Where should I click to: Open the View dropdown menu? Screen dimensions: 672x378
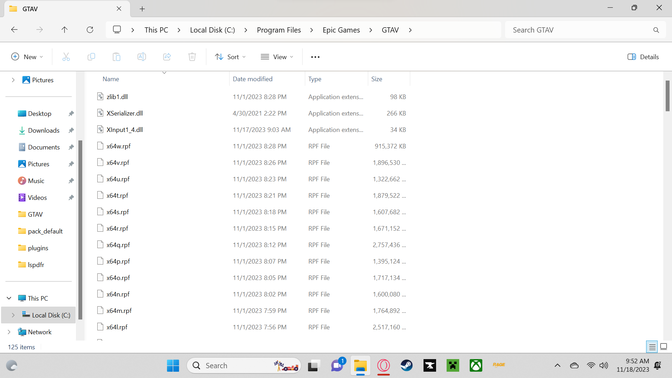pyautogui.click(x=277, y=57)
